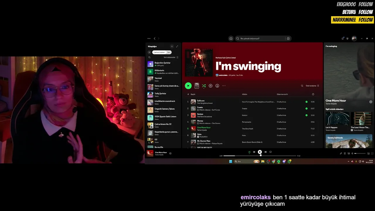Open the emircolaks profile link

[223, 75]
